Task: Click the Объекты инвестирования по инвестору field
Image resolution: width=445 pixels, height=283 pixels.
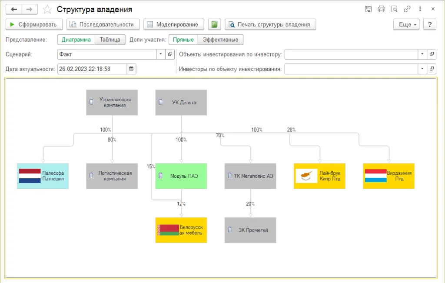Action: pos(351,54)
